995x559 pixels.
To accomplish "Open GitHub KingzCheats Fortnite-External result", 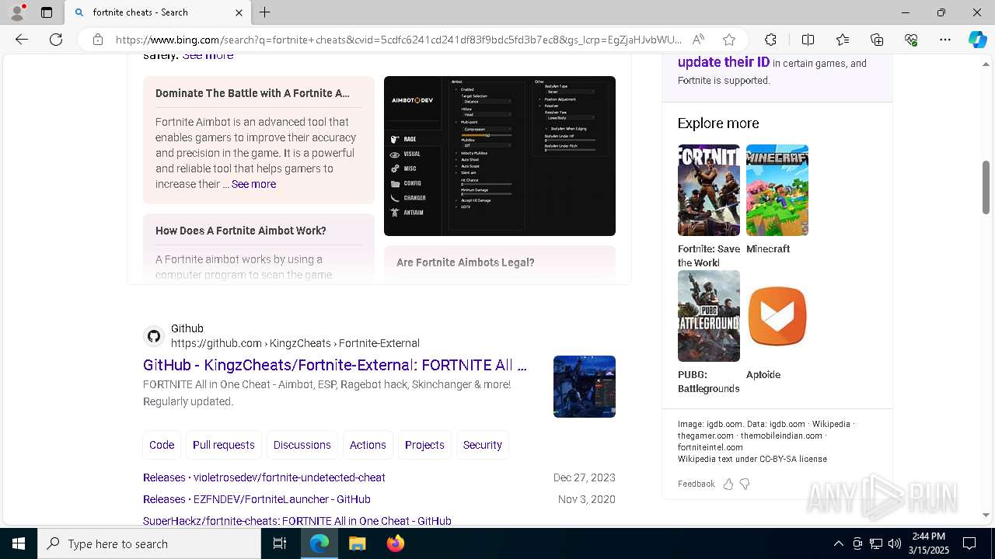I will pyautogui.click(x=335, y=365).
